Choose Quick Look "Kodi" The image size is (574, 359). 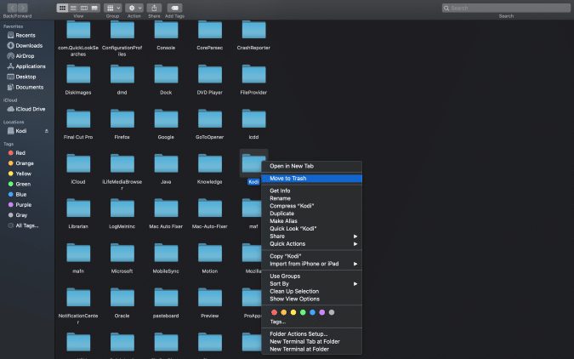point(311,229)
